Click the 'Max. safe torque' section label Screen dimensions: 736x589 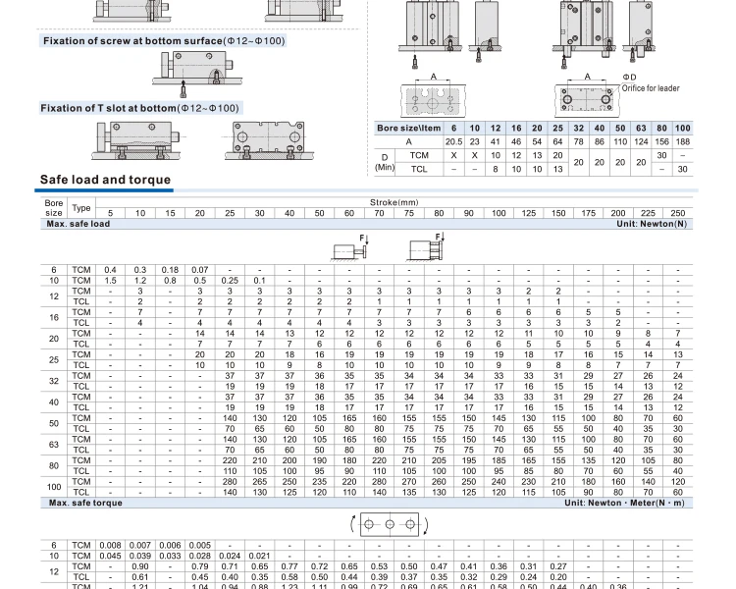pyautogui.click(x=84, y=502)
